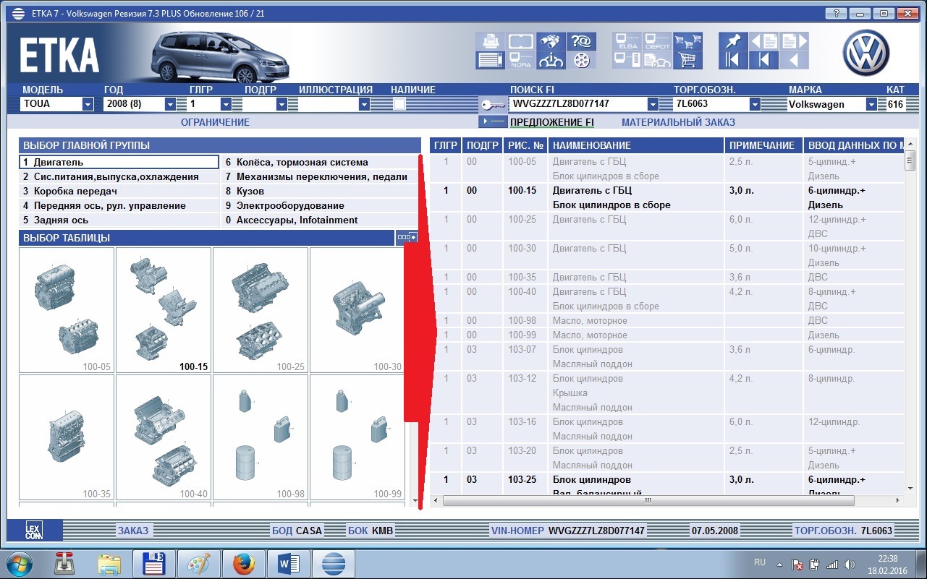927x579 pixels.
Task: Select the 100-25 engine illustration thumbnail
Action: point(261,309)
